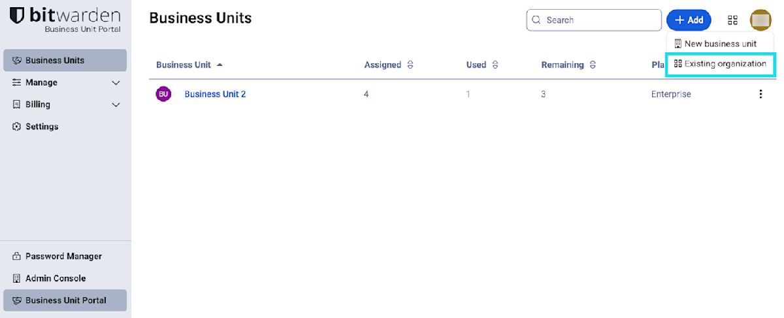Open the Business Unit 2 link
The height and width of the screenshot is (318, 784).
pyautogui.click(x=215, y=94)
